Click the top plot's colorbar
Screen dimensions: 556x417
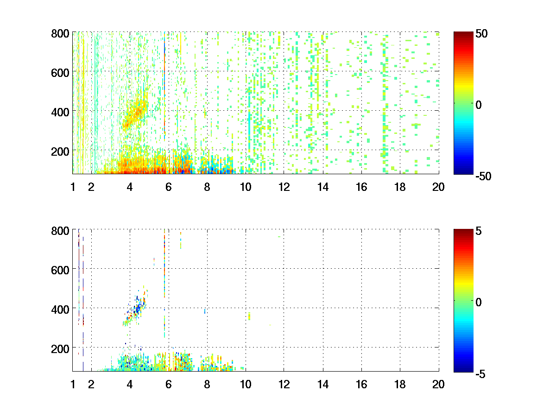tap(463, 103)
